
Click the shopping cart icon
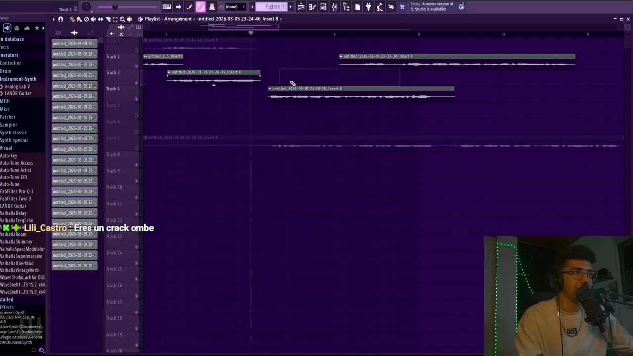(x=402, y=7)
